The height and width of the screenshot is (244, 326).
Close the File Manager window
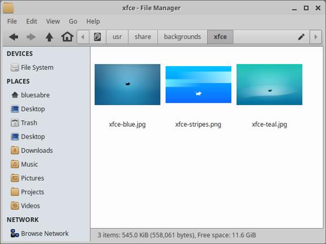pos(318,8)
